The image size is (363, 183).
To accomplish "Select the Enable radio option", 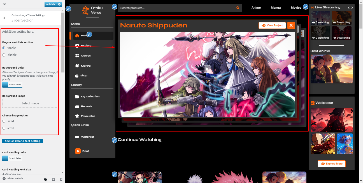I will (x=4, y=48).
